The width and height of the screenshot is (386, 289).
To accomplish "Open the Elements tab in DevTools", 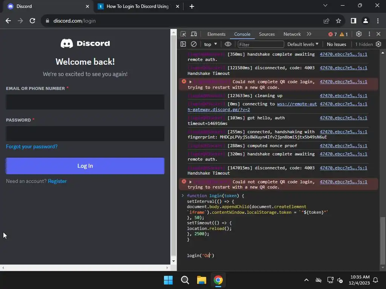I will coord(216,34).
